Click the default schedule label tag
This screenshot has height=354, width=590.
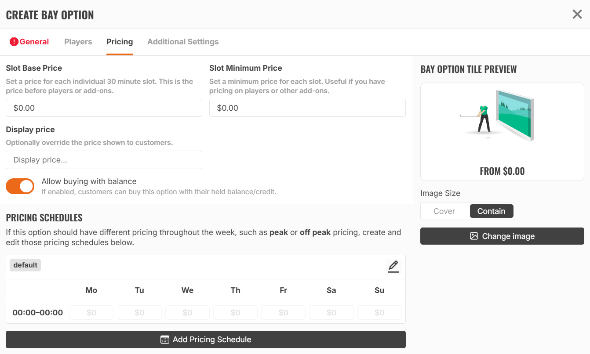coord(25,265)
